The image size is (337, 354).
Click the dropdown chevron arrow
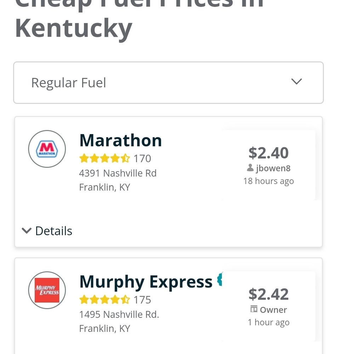coord(296,81)
